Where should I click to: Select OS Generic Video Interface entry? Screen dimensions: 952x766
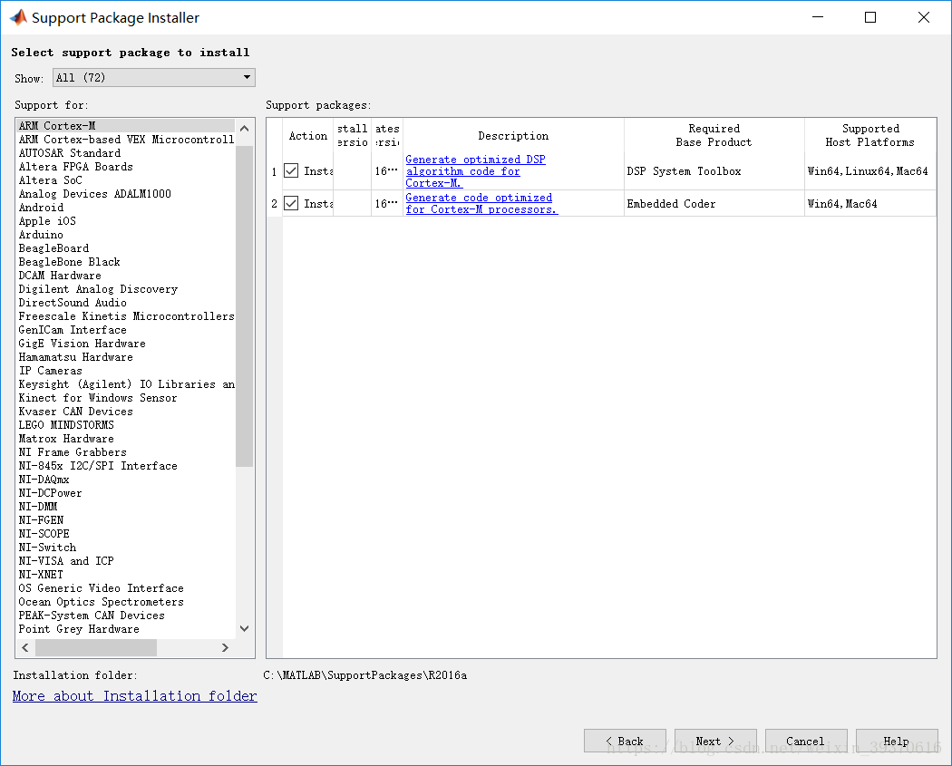pyautogui.click(x=126, y=588)
